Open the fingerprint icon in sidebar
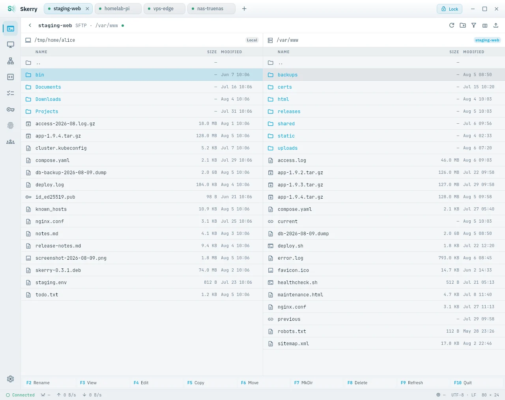Image resolution: width=505 pixels, height=400 pixels. (11, 126)
